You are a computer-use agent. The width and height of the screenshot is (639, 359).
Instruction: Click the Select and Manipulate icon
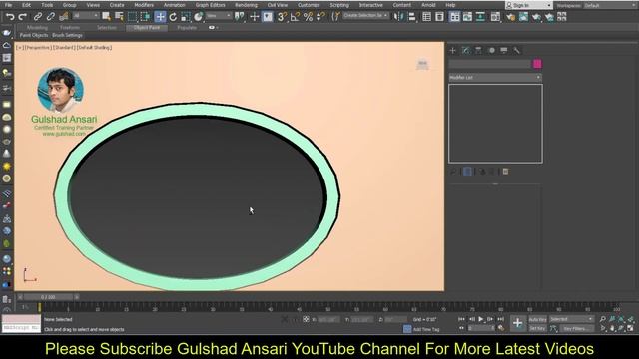pyautogui.click(x=255, y=17)
